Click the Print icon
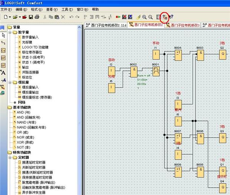 pyautogui.click(x=37, y=17)
